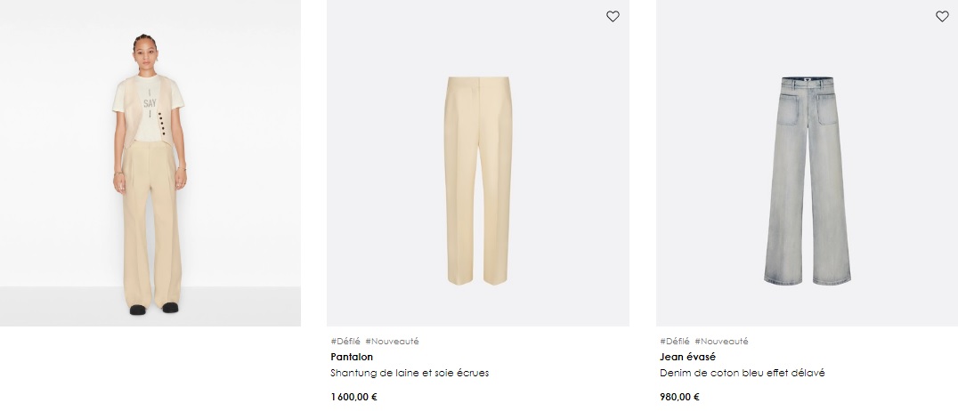The height and width of the screenshot is (411, 958).
Task: Open the beige Pantalon product image
Action: (x=478, y=163)
